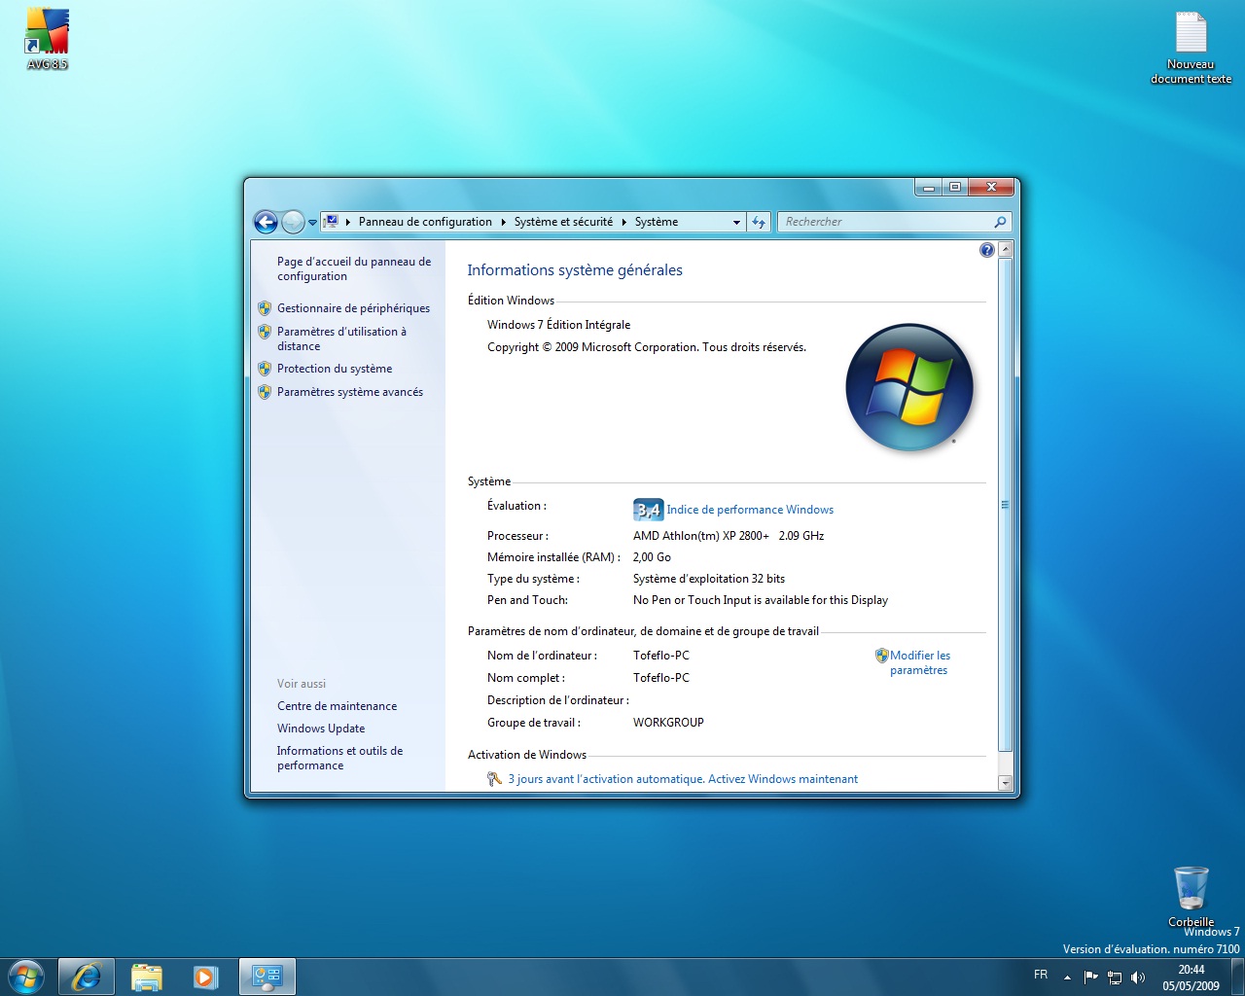Click the scrollbar up arrow
1245x996 pixels.
1006,250
